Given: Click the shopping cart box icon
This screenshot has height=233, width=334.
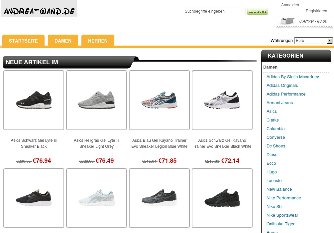Looking at the screenshot, I should click(287, 21).
